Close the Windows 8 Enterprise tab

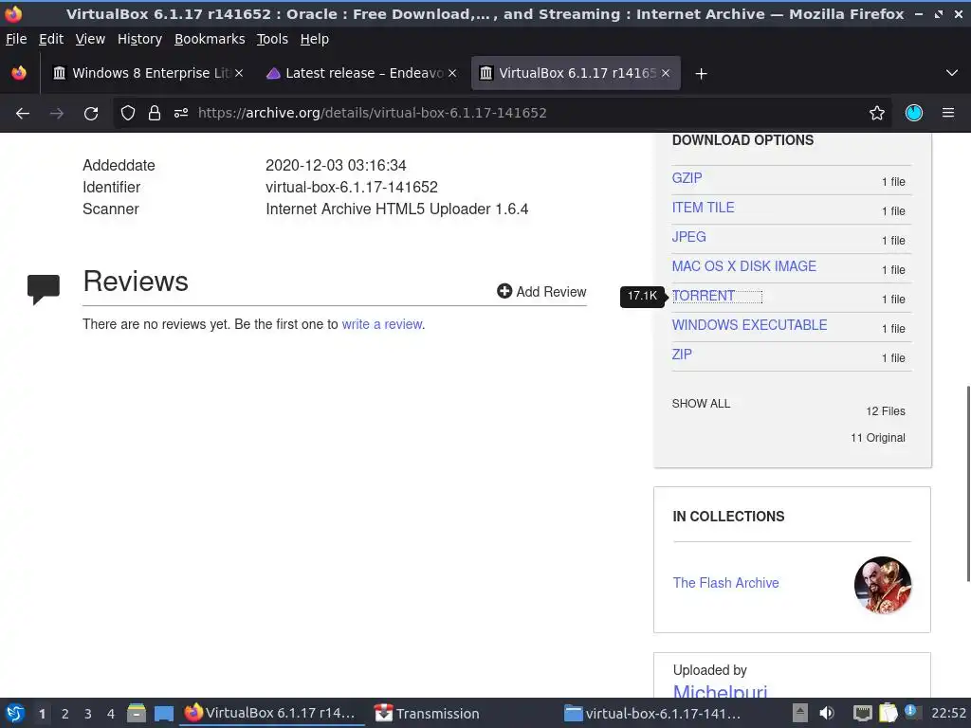click(x=239, y=73)
